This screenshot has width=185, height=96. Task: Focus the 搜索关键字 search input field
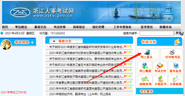coord(157,33)
